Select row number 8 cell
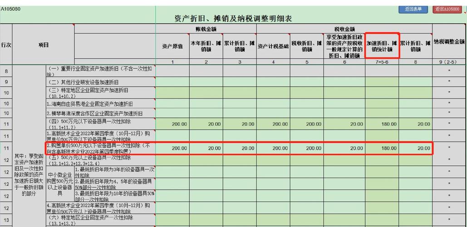Image resolution: width=467 pixels, height=227 pixels. (6, 71)
